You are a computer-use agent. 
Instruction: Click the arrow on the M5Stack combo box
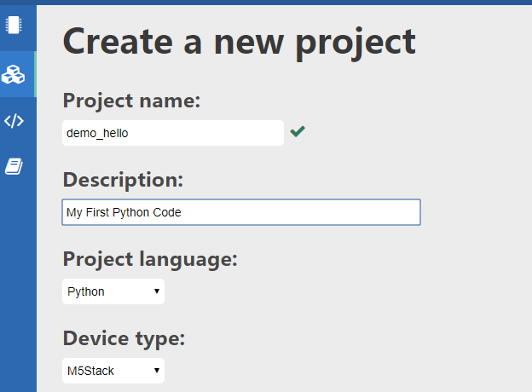156,371
